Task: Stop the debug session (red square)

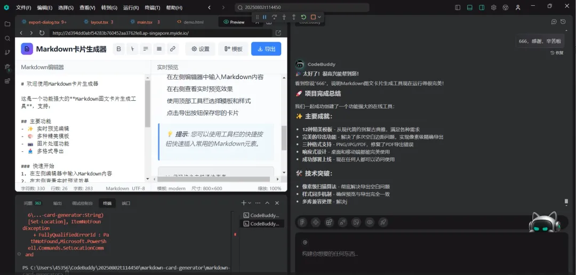Action: 313,17
